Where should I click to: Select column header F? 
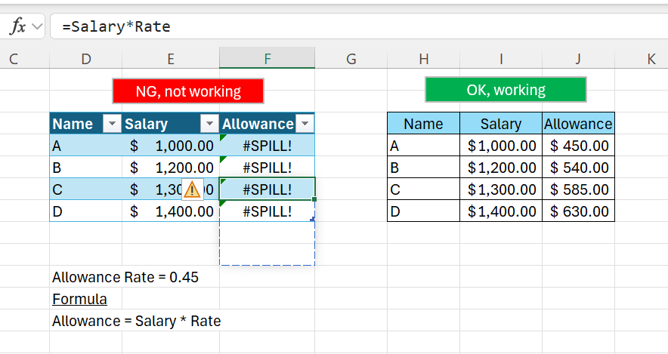click(x=267, y=58)
